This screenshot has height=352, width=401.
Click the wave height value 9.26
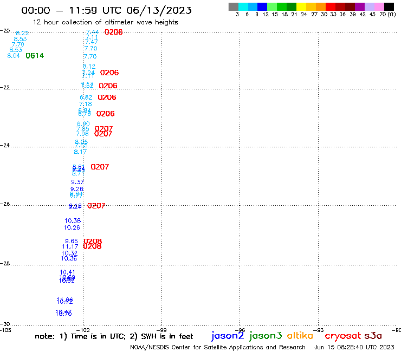77,189
